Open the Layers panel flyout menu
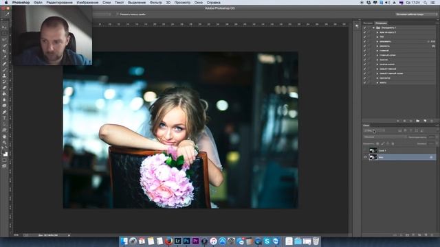440x247 pixels. coord(437,126)
